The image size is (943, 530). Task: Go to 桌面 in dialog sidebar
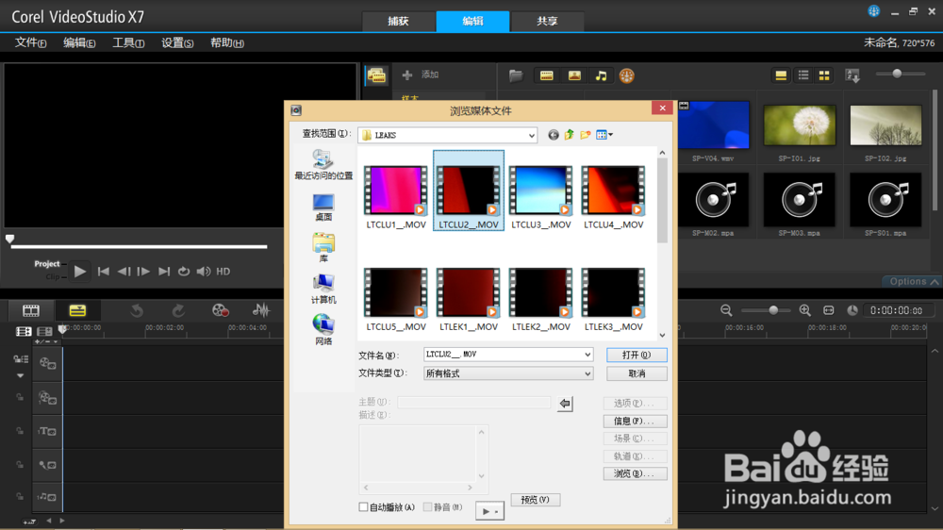coord(323,207)
